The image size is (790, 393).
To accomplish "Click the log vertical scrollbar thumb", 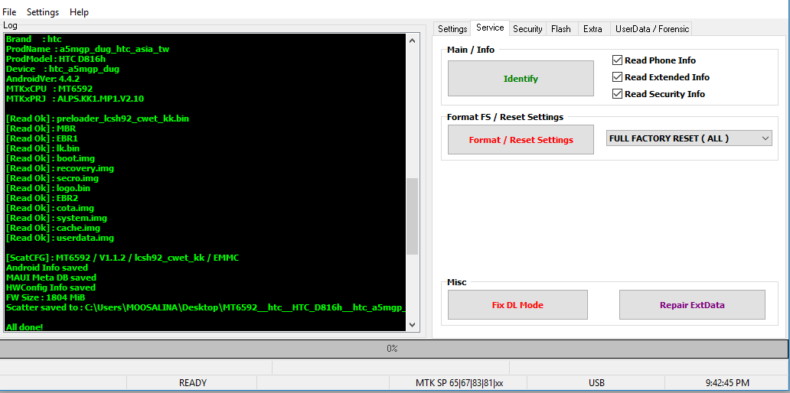I will [413, 216].
